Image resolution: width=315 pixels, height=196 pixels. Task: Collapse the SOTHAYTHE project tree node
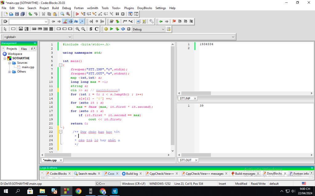coord(5,58)
